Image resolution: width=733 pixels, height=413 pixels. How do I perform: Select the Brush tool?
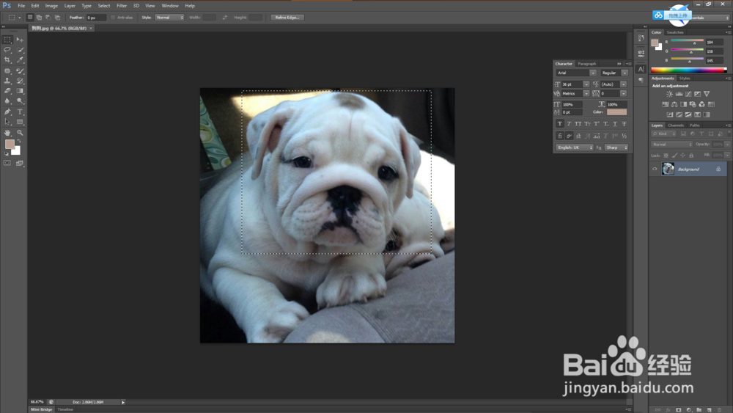tap(20, 71)
